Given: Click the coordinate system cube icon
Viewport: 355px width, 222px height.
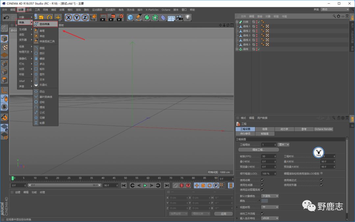Looking at the screenshot, I should [x=93, y=17].
